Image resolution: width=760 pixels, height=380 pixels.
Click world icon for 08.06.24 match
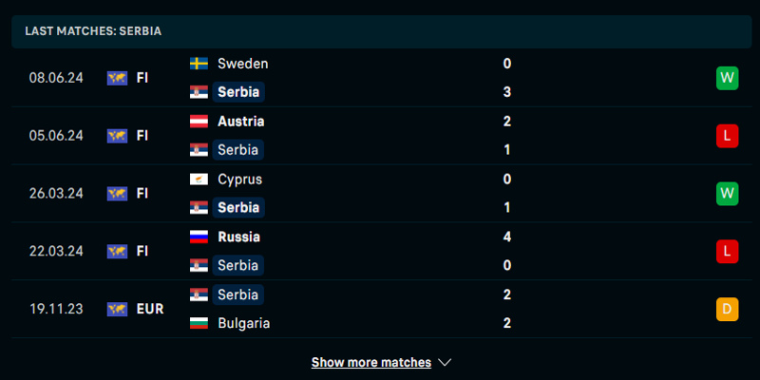117,78
